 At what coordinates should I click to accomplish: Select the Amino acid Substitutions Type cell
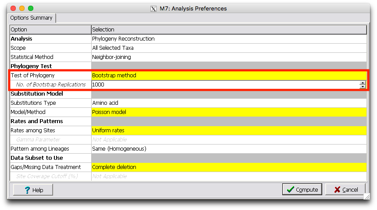[228, 103]
